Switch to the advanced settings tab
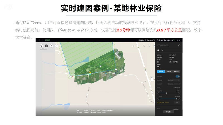This screenshot has height=125, width=223. 169,71
